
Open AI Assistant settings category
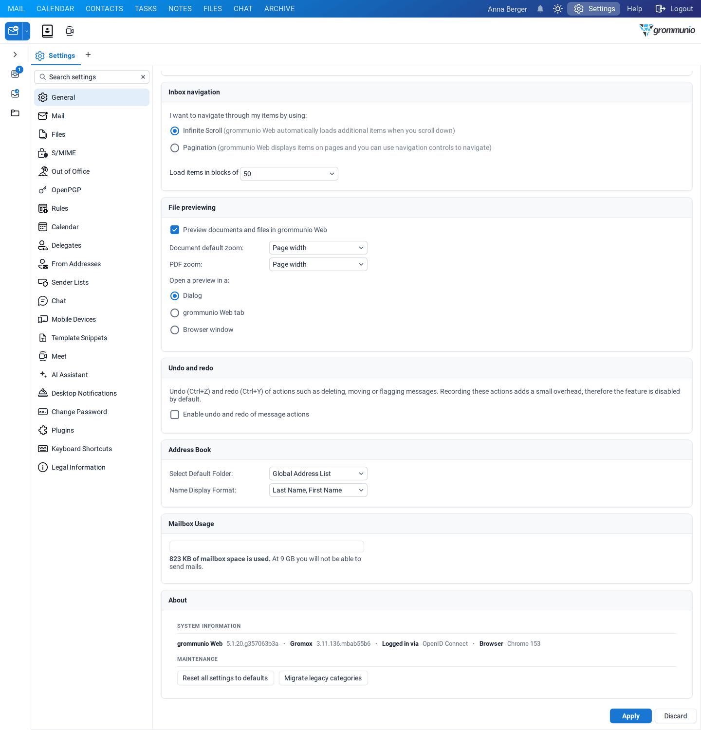92,375
